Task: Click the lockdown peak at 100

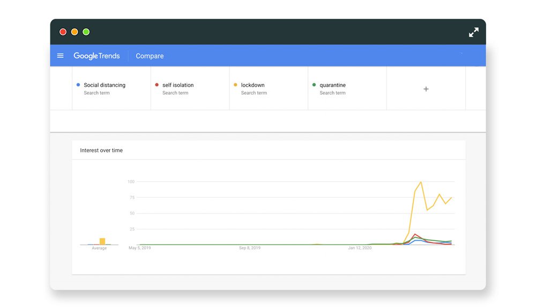Action: pos(421,182)
